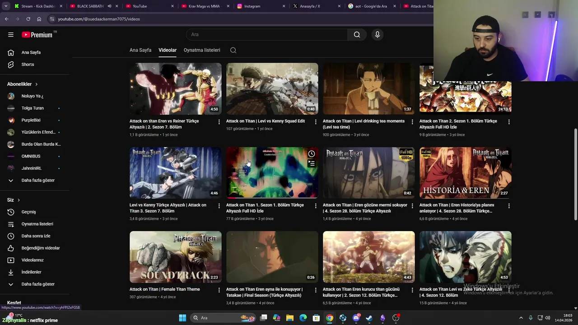Image resolution: width=578 pixels, height=325 pixels.
Task: Click the Windows taskbar search box
Action: pos(224,318)
